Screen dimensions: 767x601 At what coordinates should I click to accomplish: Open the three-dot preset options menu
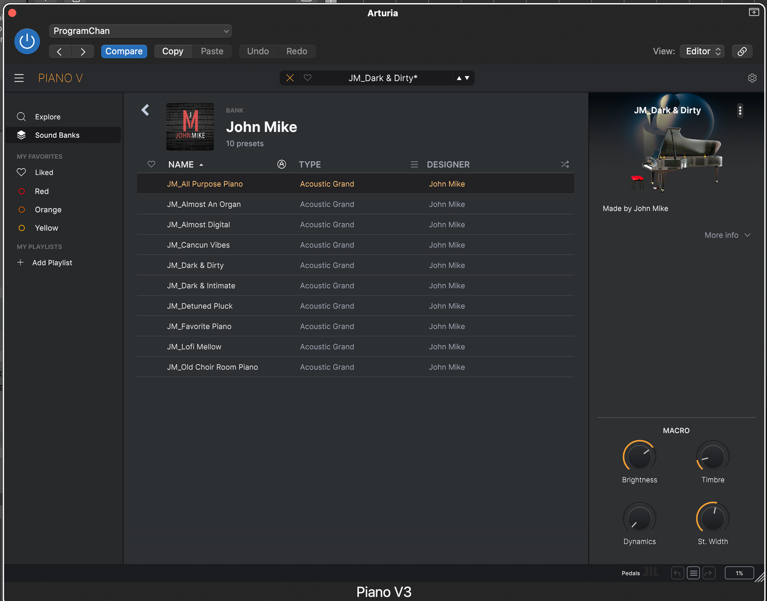tap(740, 110)
